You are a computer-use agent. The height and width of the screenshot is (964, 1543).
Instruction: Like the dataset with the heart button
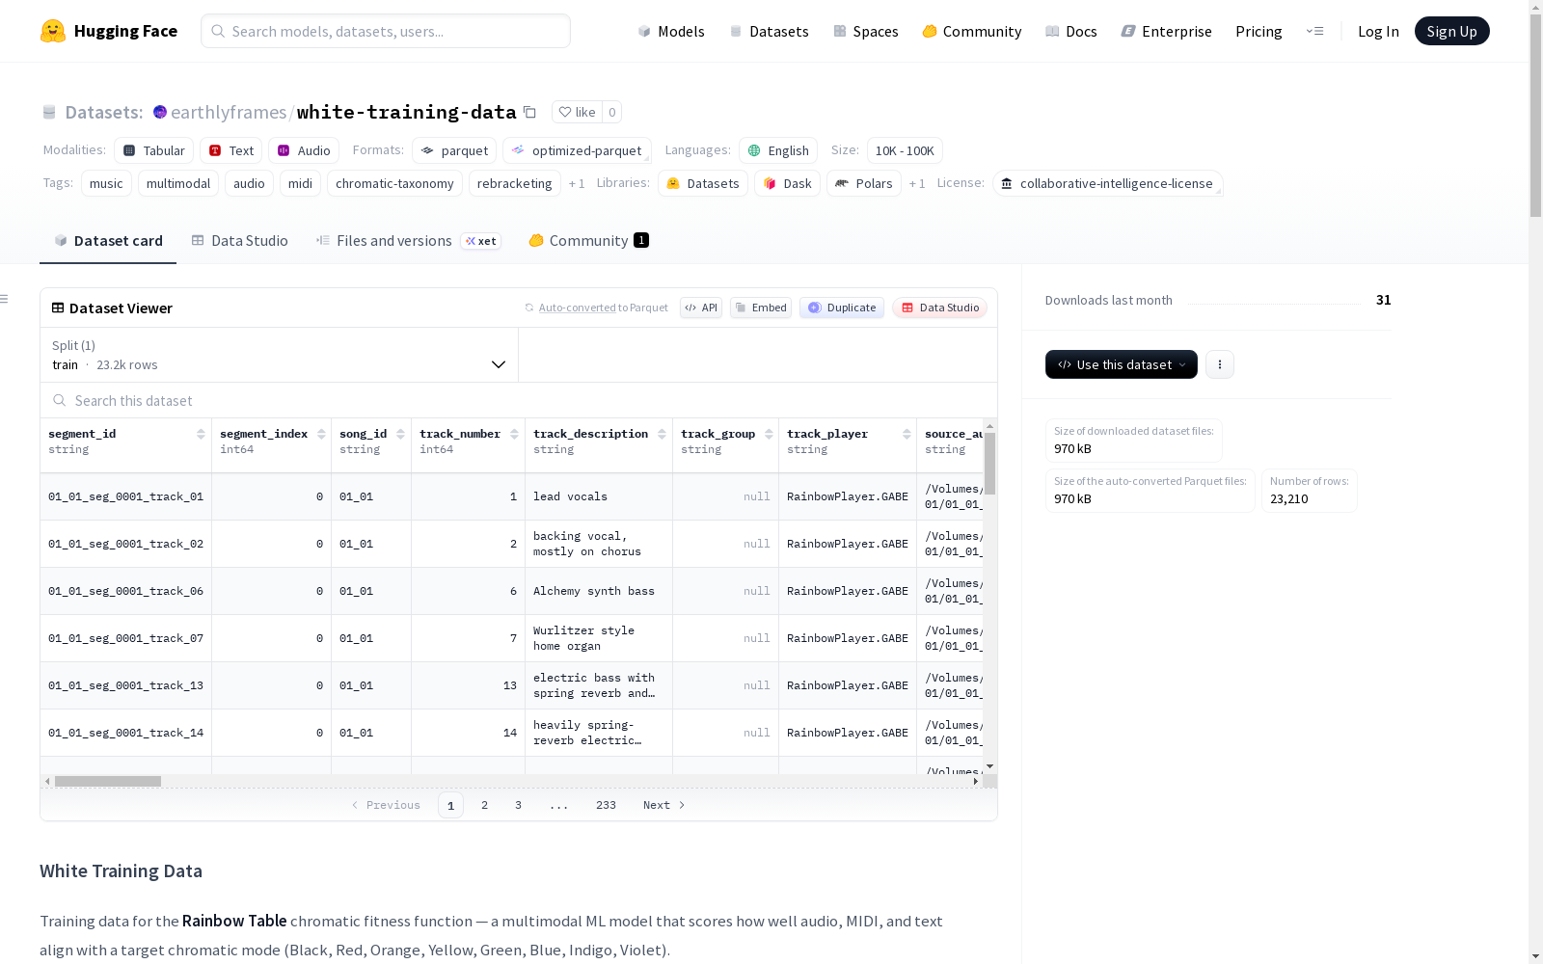[577, 112]
